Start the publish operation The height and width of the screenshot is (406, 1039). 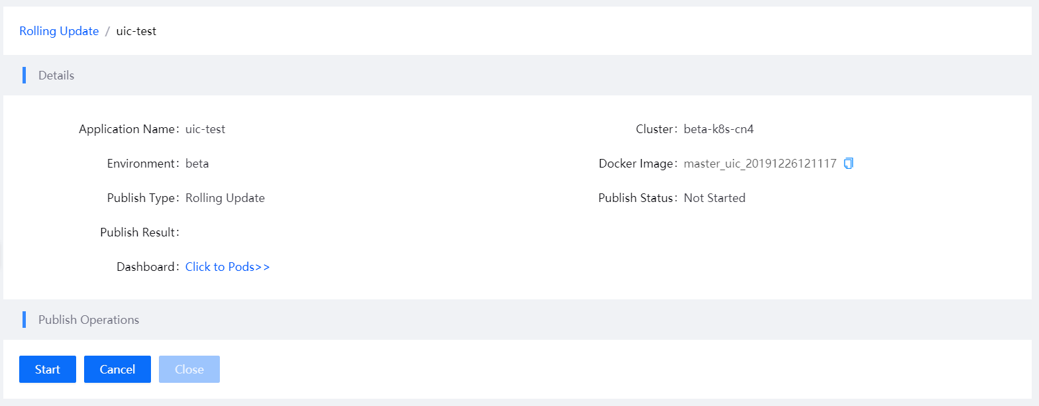(x=48, y=370)
